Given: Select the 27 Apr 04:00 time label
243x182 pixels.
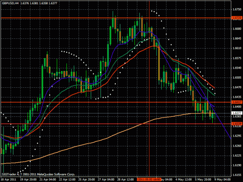Looking at the screenshot, I should 106,180.
